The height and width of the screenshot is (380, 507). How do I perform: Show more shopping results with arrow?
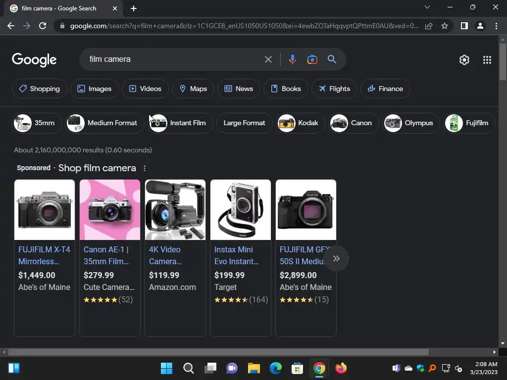[336, 258]
